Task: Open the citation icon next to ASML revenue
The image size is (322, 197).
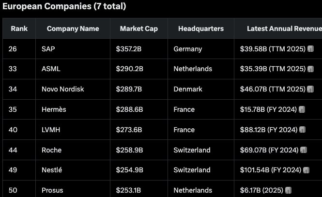Action: click(310, 69)
